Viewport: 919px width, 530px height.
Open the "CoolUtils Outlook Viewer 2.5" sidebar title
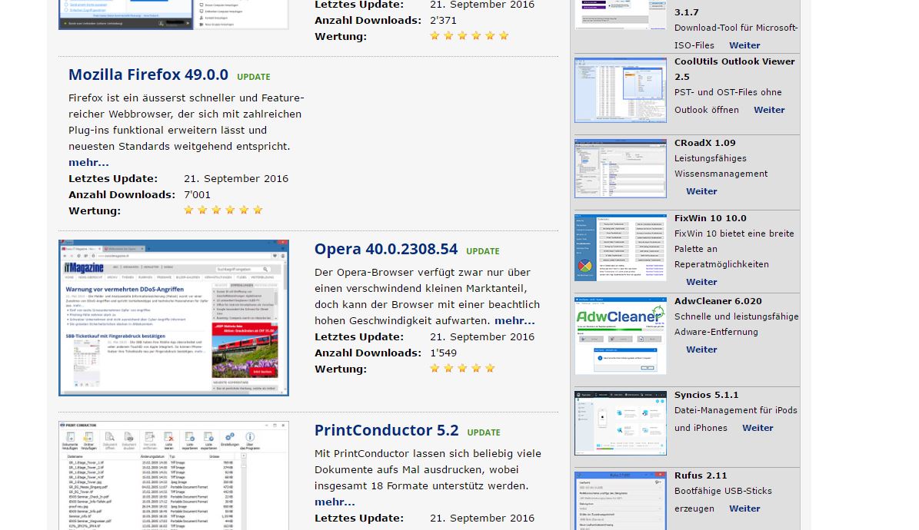734,69
